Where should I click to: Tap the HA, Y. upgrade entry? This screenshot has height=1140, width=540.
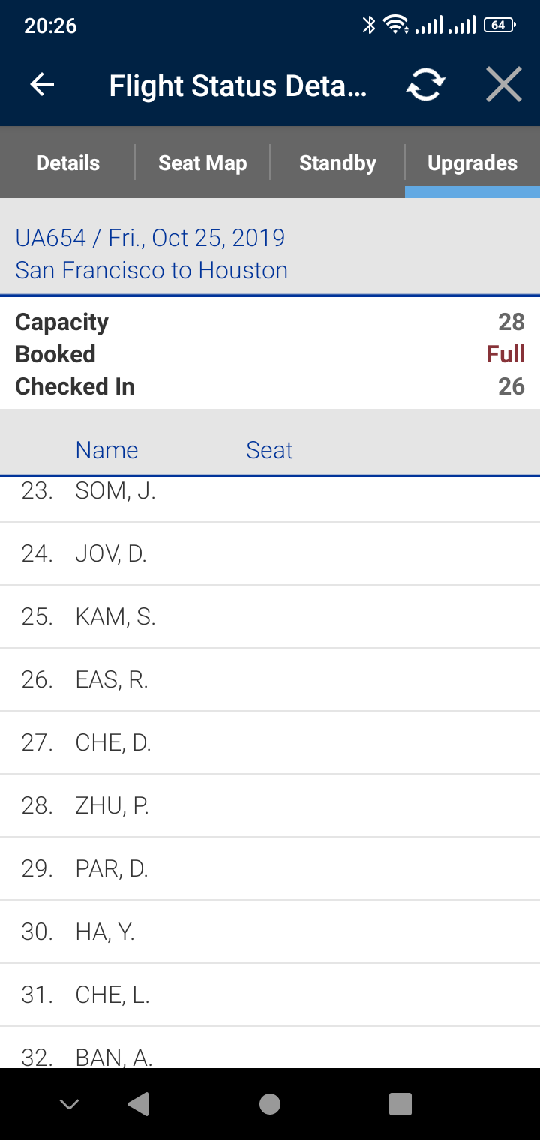coord(270,932)
